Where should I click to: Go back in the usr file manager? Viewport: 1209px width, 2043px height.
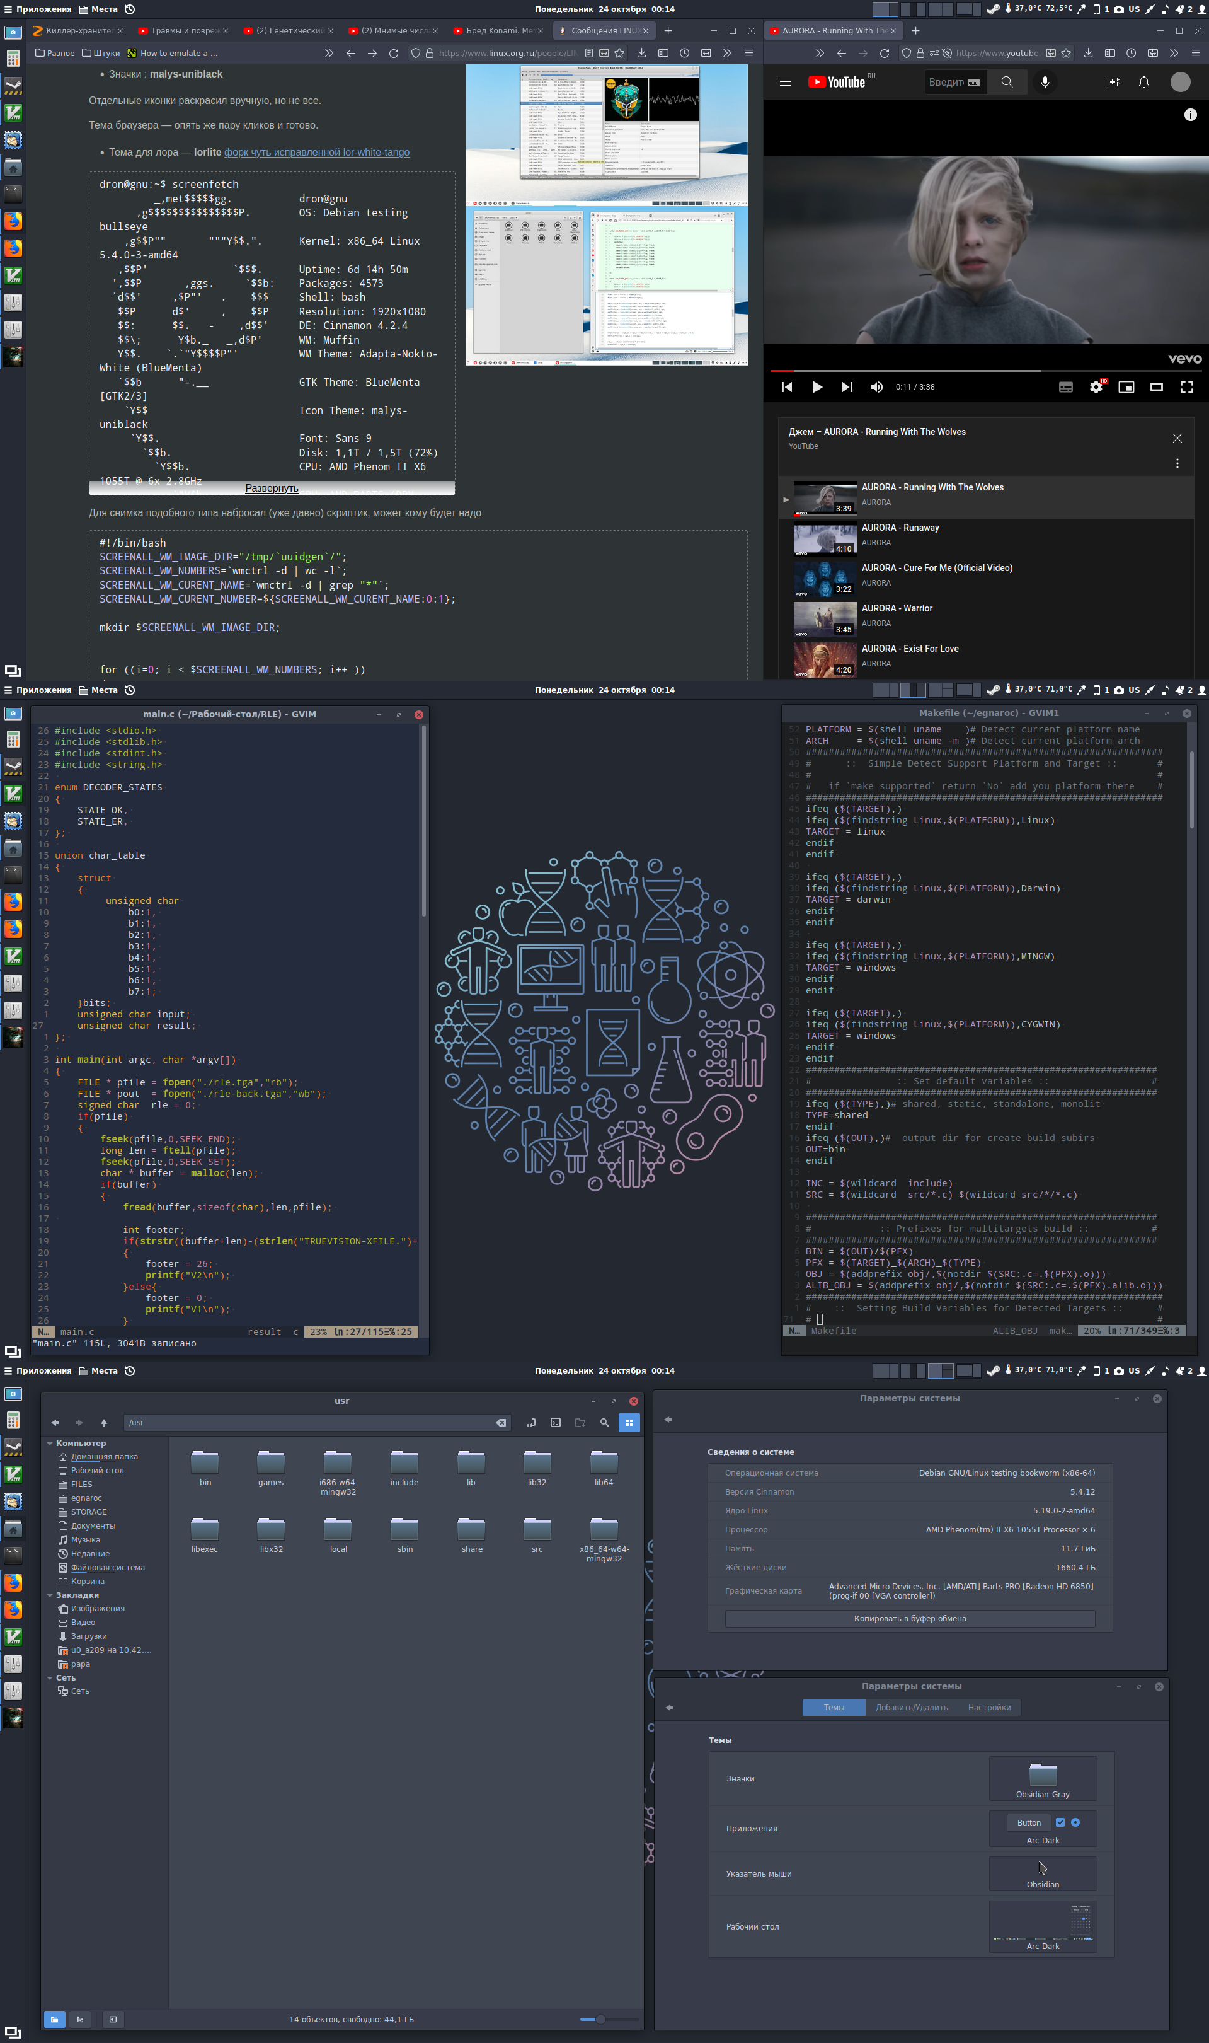tap(55, 1422)
